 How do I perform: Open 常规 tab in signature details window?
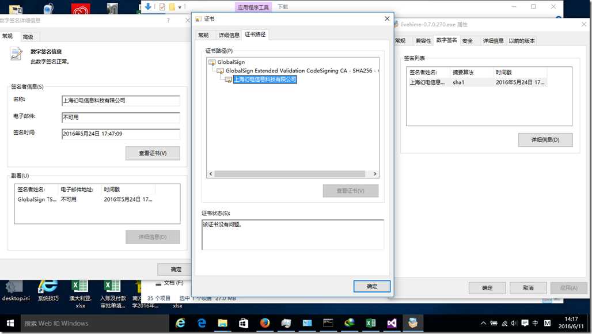click(7, 36)
